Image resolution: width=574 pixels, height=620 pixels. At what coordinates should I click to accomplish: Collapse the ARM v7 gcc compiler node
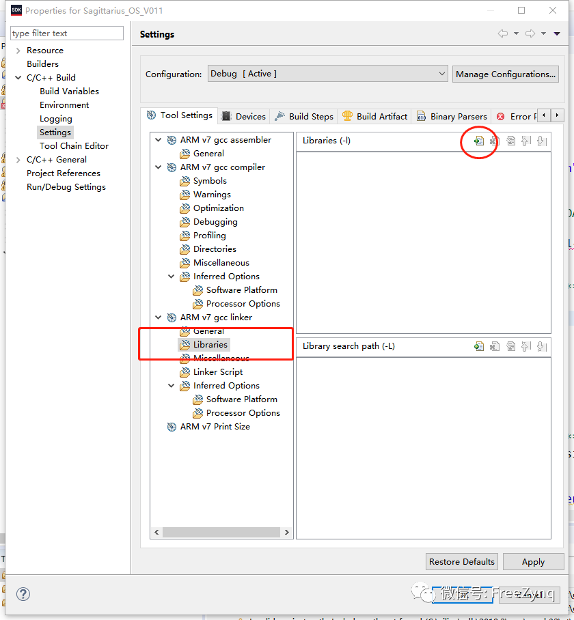(159, 167)
